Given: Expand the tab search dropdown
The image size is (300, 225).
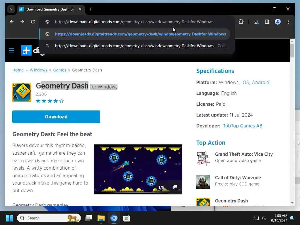Looking at the screenshot, I should point(11,9).
